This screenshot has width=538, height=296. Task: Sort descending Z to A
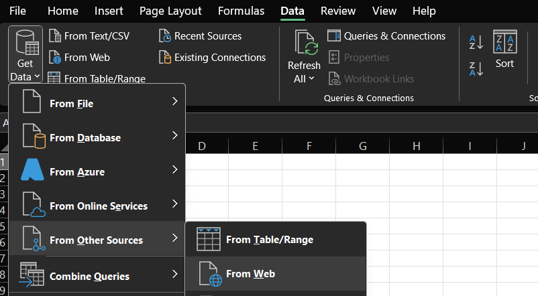coord(476,68)
